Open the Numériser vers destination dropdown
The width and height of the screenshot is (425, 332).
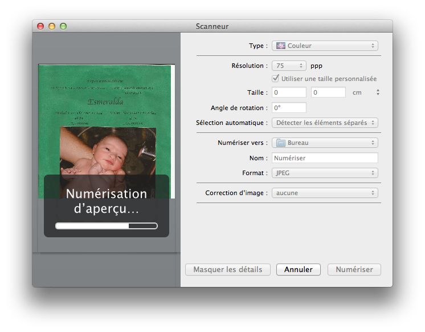(x=325, y=143)
